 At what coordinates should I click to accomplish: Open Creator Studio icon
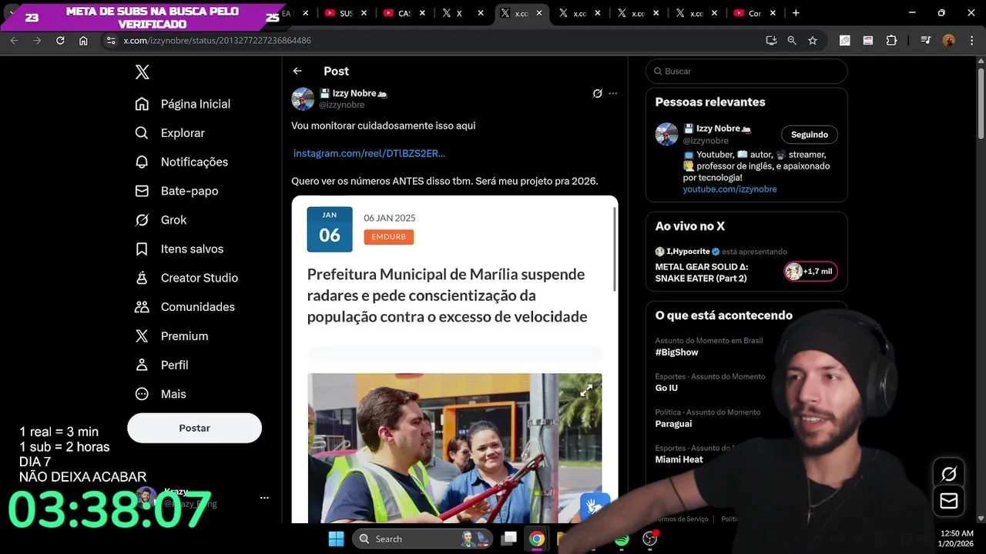[x=142, y=278]
